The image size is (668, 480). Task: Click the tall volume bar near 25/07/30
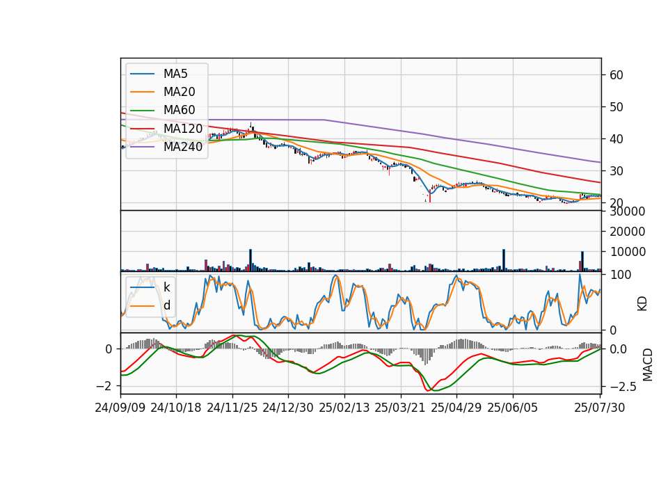point(582,262)
